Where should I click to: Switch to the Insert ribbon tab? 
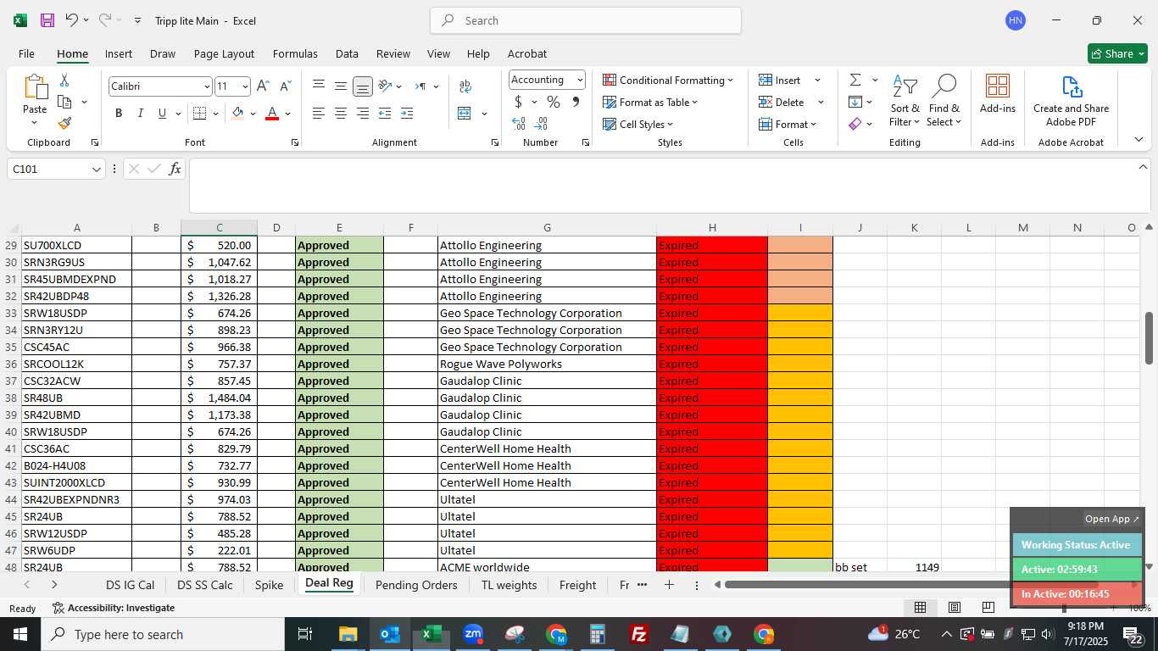point(119,53)
